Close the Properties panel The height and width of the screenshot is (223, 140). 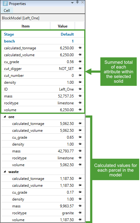click(x=82, y=2)
